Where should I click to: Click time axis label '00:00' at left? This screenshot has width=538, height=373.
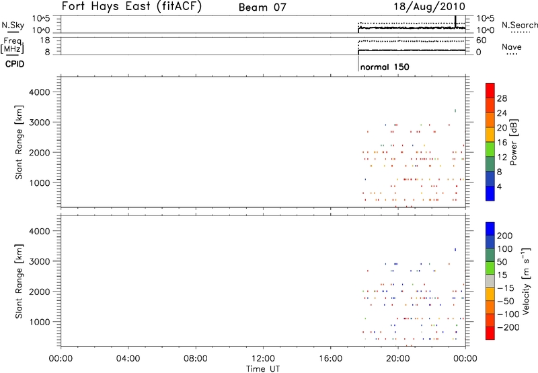(x=61, y=359)
